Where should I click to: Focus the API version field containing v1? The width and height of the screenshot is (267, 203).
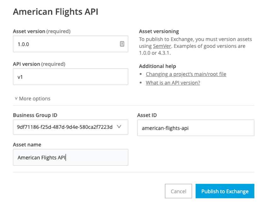[71, 77]
